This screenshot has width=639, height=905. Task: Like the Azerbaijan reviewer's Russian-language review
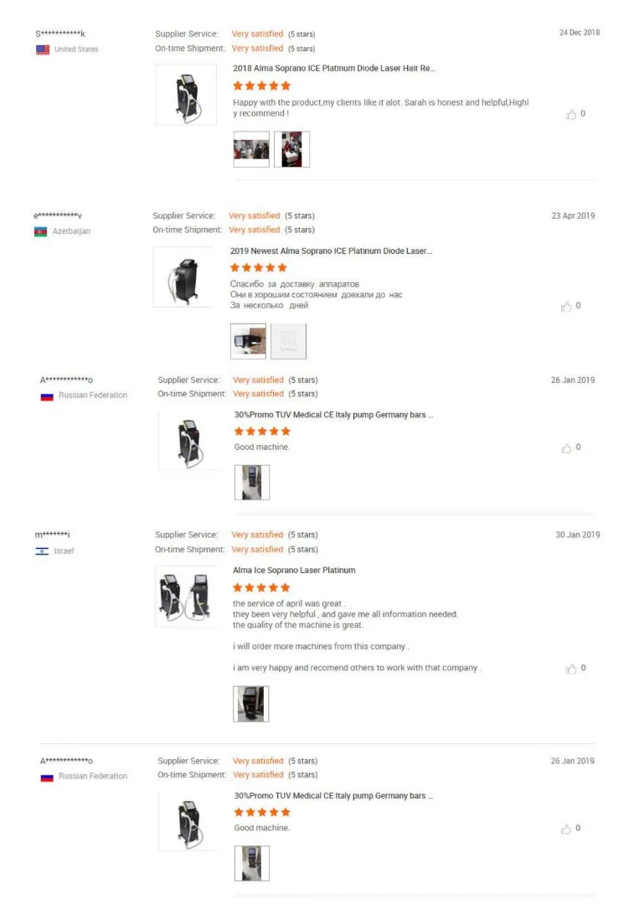(x=566, y=307)
